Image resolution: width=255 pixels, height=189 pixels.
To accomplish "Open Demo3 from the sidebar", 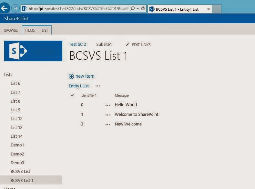I will pos(17,163).
